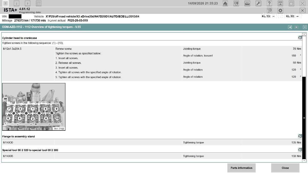Open link icon for Cylinder head to crankcase

coord(300,38)
